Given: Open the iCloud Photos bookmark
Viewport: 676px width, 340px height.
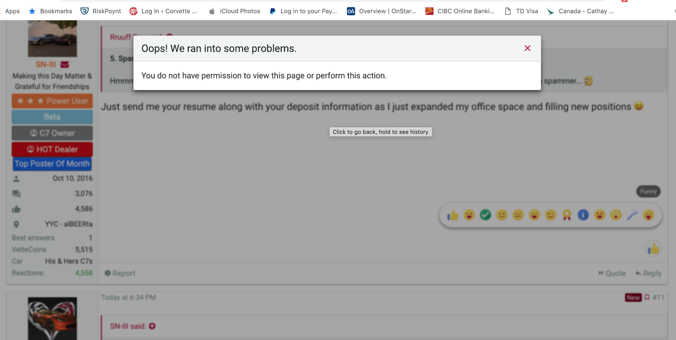Looking at the screenshot, I should click(234, 11).
